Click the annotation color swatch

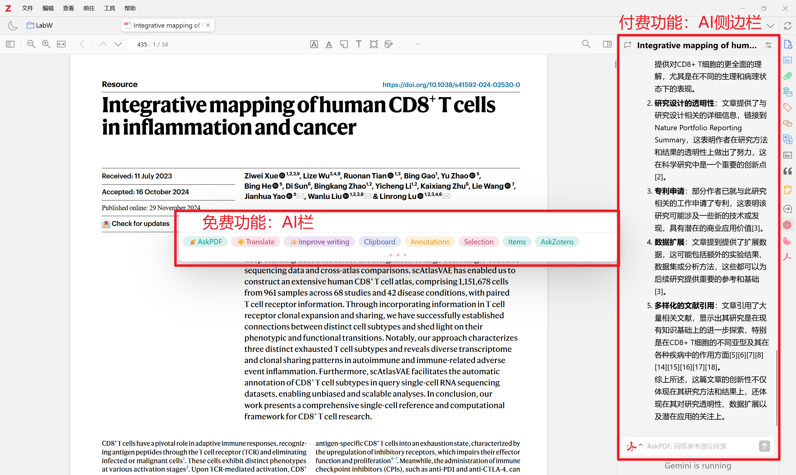pyautogui.click(x=410, y=44)
